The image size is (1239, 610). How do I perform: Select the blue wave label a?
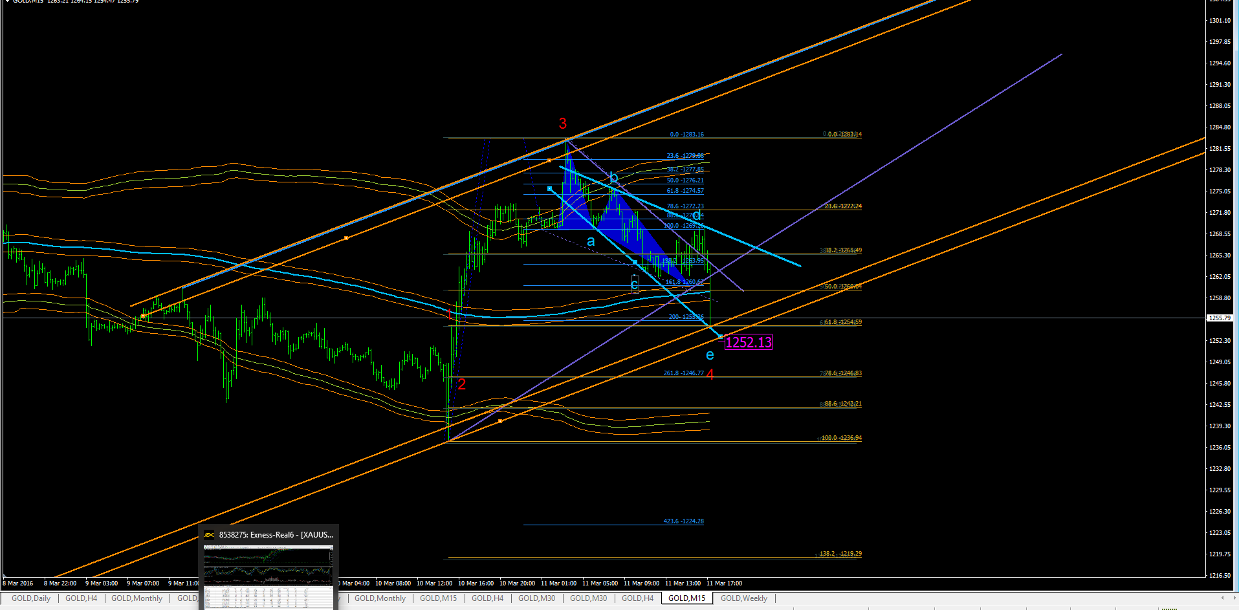coord(591,241)
